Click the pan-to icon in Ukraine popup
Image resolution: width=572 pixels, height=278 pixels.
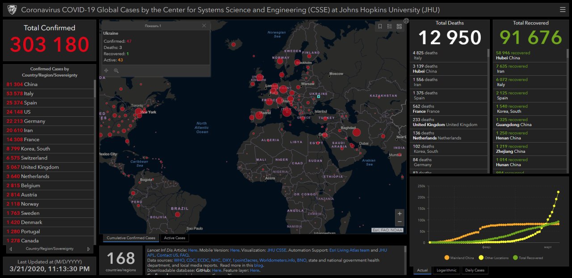click(x=106, y=70)
